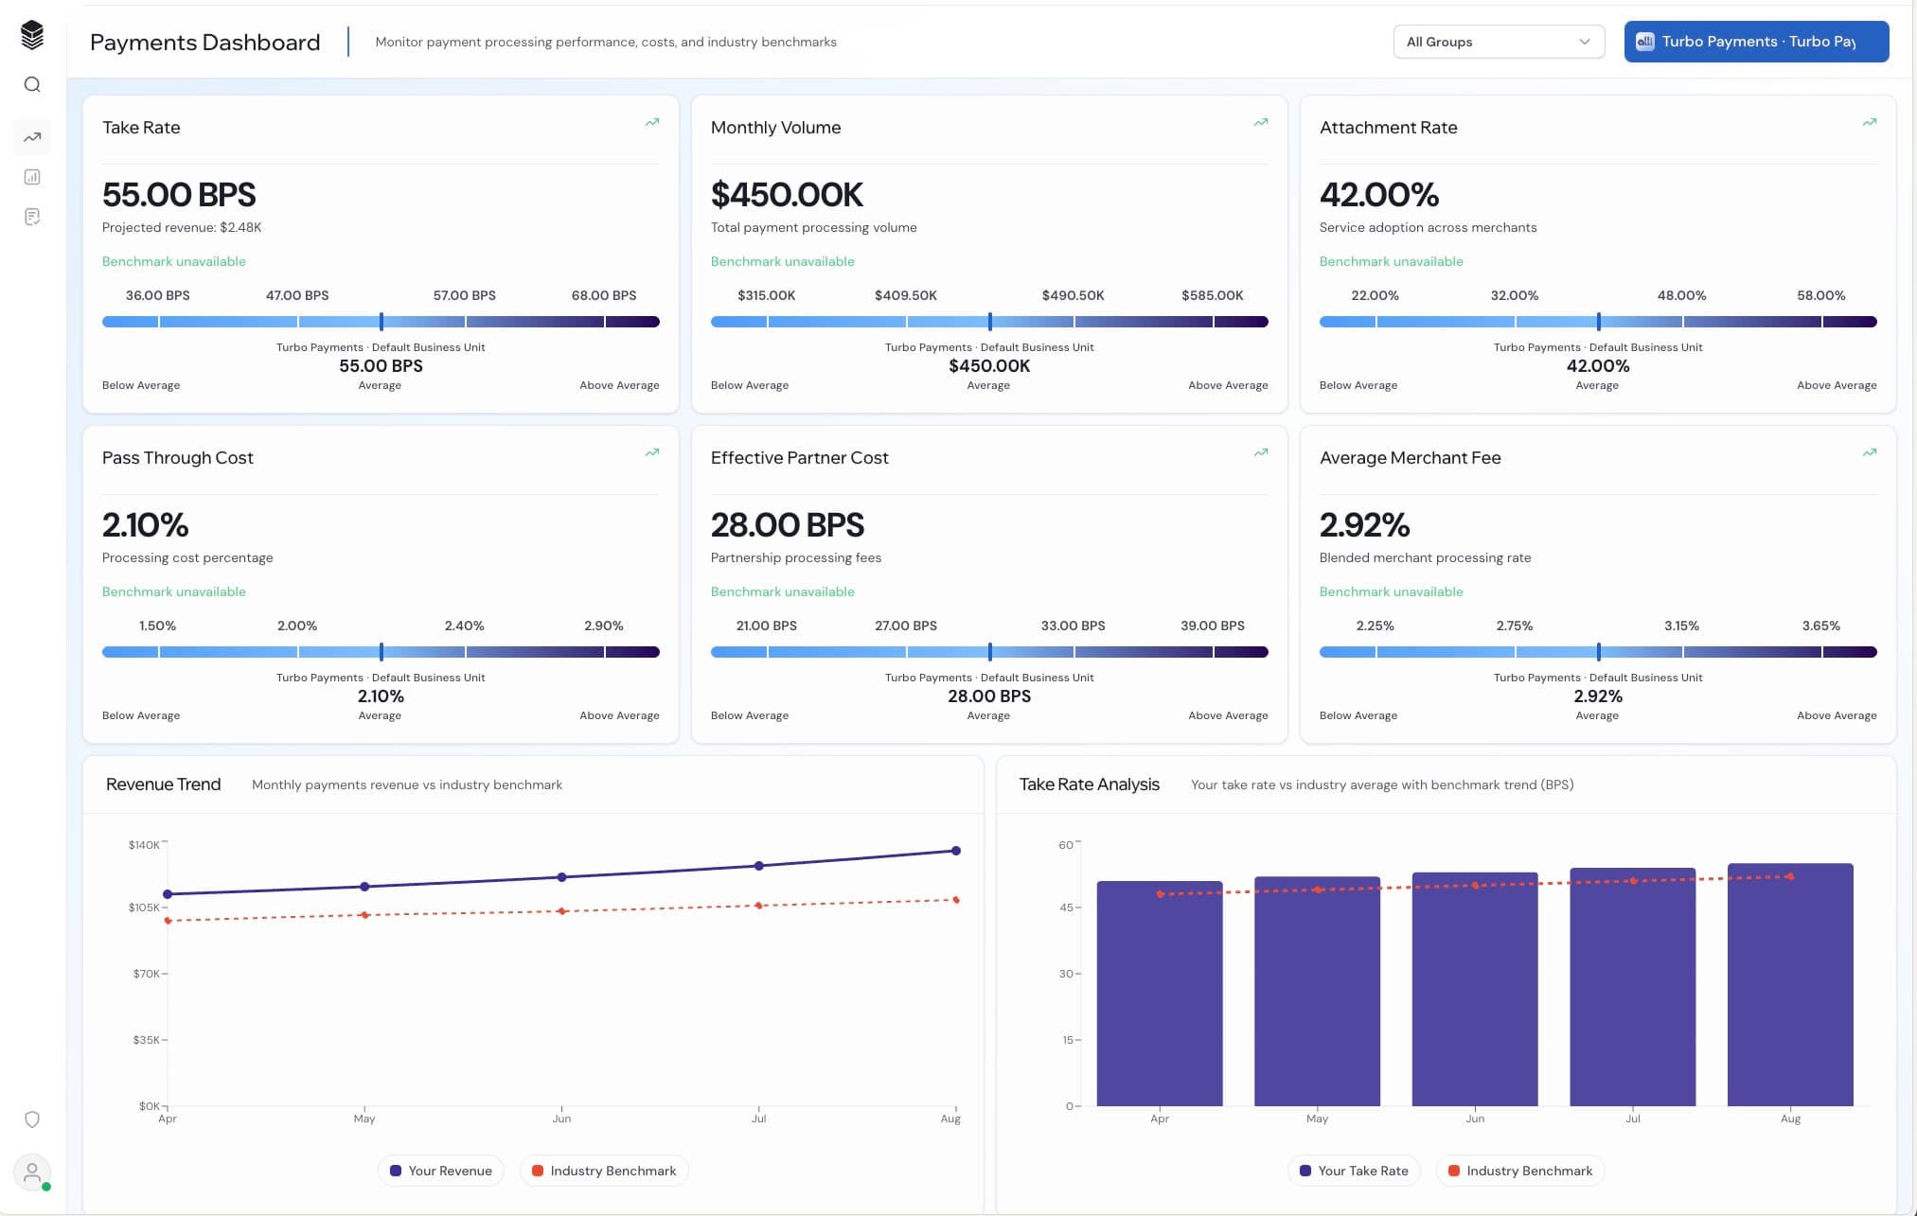
Task: Open the shield security icon near sidebar bottom
Action: click(31, 1119)
